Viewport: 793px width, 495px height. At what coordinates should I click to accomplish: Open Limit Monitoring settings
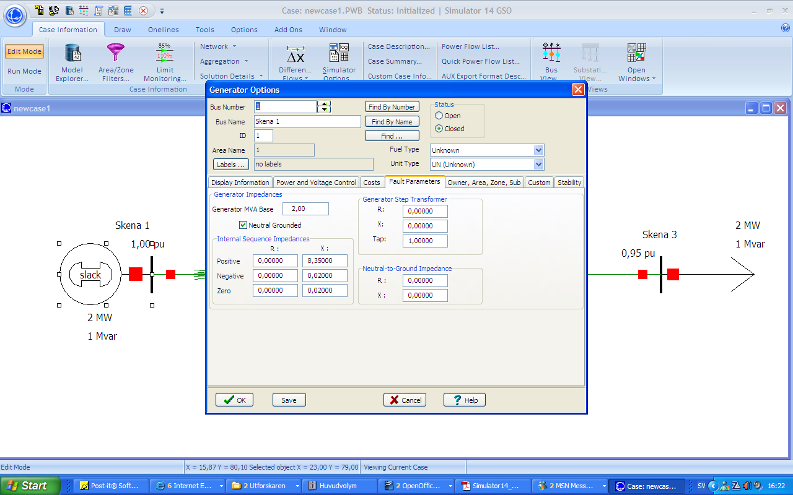click(x=165, y=62)
